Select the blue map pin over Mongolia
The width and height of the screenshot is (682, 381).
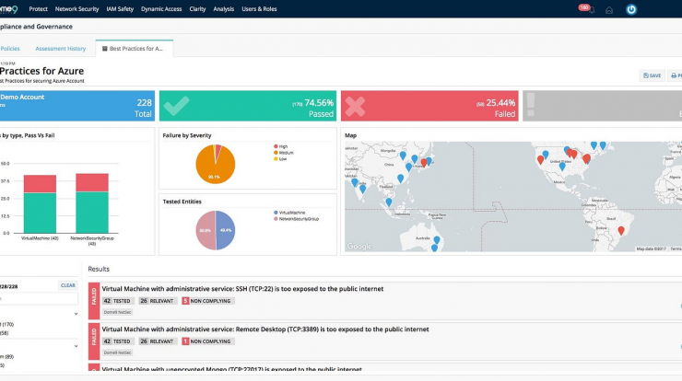[403, 156]
